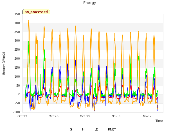Click the 'Nov 3' x-axis tick label
Viewport: 180px width, 135px height.
click(116, 116)
